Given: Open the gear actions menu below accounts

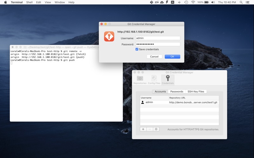Looking at the screenshot, I should 156,129.
